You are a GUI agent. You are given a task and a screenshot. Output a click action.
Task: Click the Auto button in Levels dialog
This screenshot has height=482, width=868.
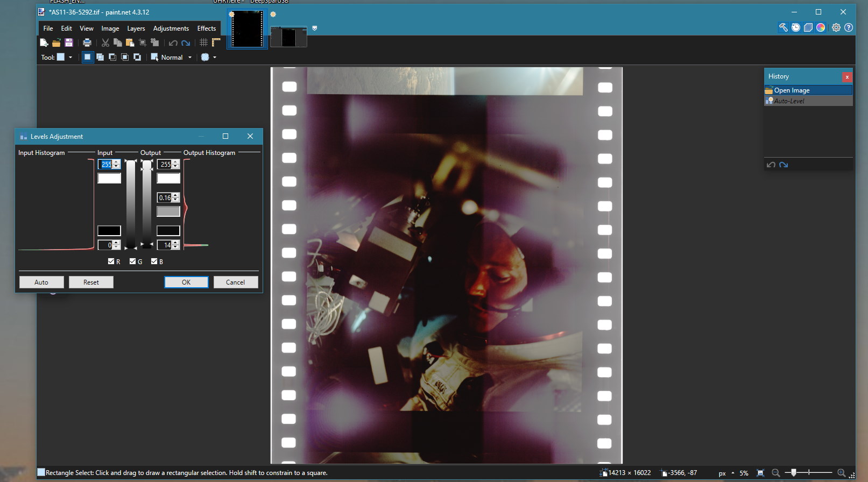(41, 282)
